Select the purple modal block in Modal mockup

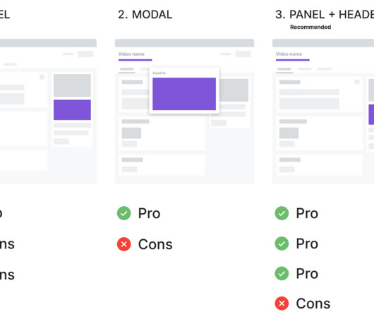tap(184, 94)
